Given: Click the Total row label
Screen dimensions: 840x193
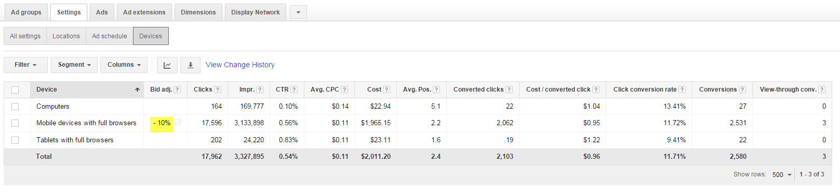Looking at the screenshot, I should click(x=44, y=157).
